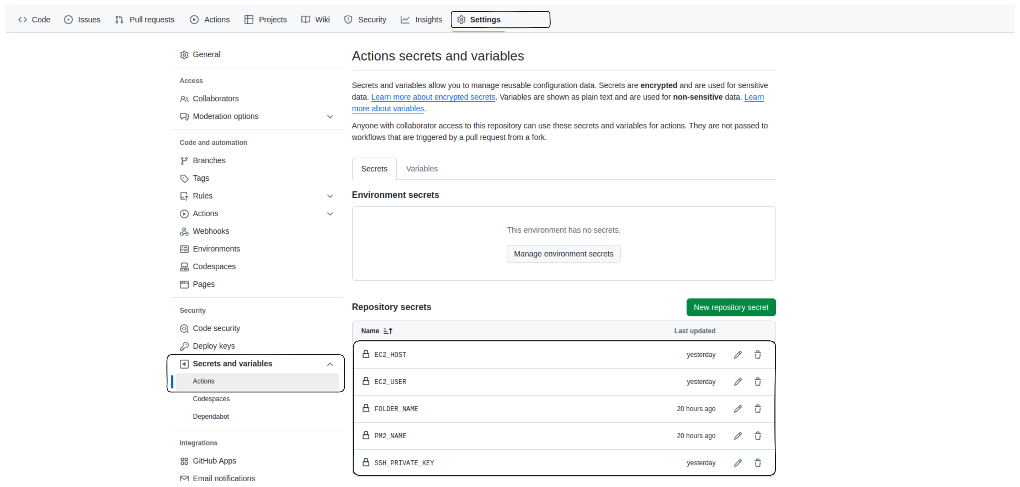
Task: Delete the EC2_HOST secret trash icon
Action: (x=757, y=355)
